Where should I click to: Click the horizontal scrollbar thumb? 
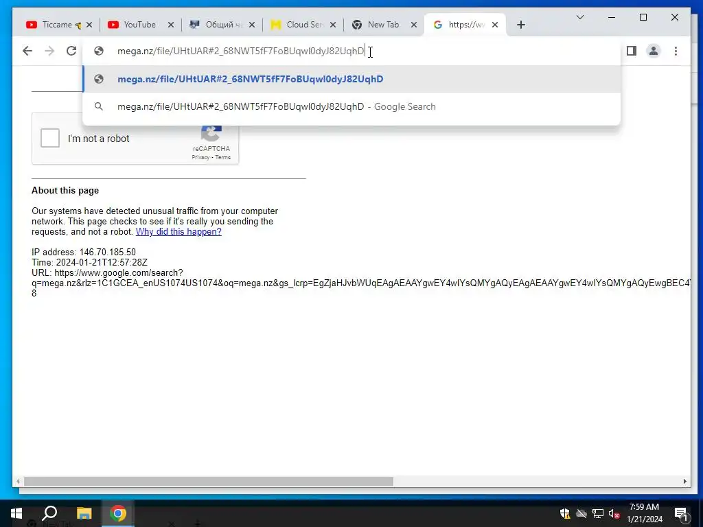(209, 481)
